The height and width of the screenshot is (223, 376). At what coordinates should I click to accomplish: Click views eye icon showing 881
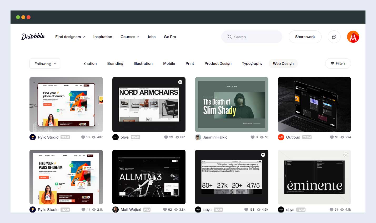click(177, 137)
